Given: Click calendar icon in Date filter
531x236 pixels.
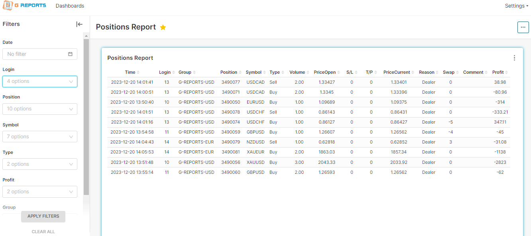Looking at the screenshot, I should coord(70,54).
